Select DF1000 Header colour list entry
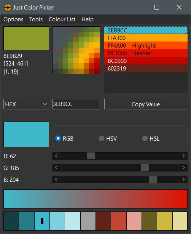This screenshot has width=191, height=234. 146,53
